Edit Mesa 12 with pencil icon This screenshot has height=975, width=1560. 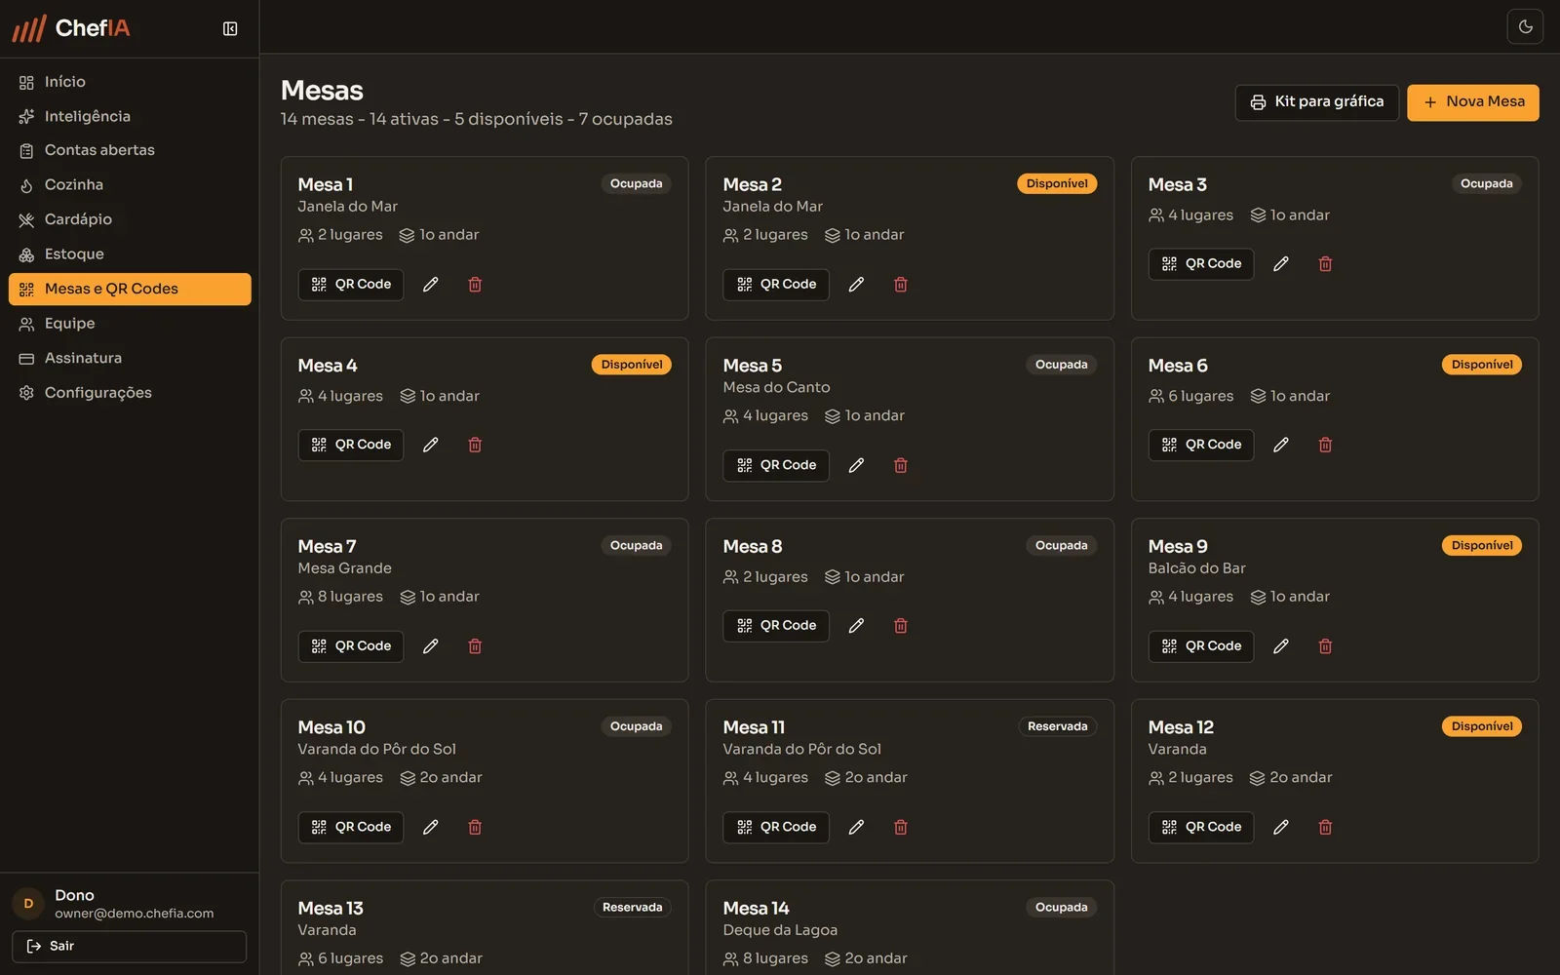point(1281,828)
